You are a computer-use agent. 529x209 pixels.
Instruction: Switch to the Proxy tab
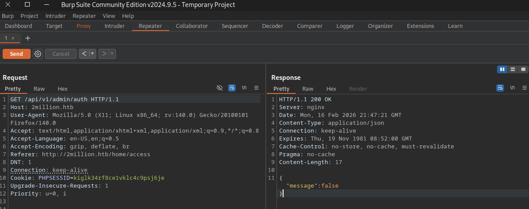point(84,26)
